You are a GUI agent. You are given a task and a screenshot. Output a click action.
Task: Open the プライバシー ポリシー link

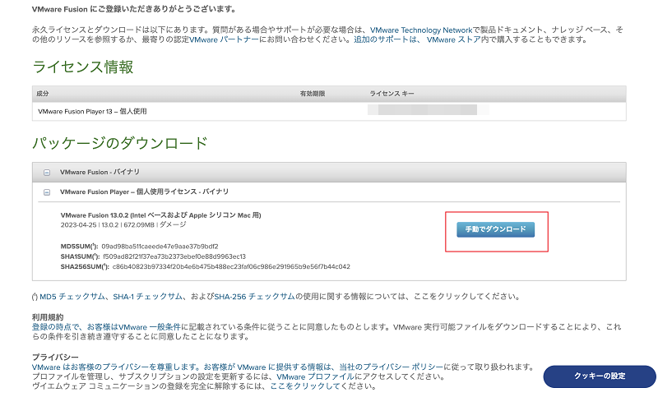tap(392, 367)
